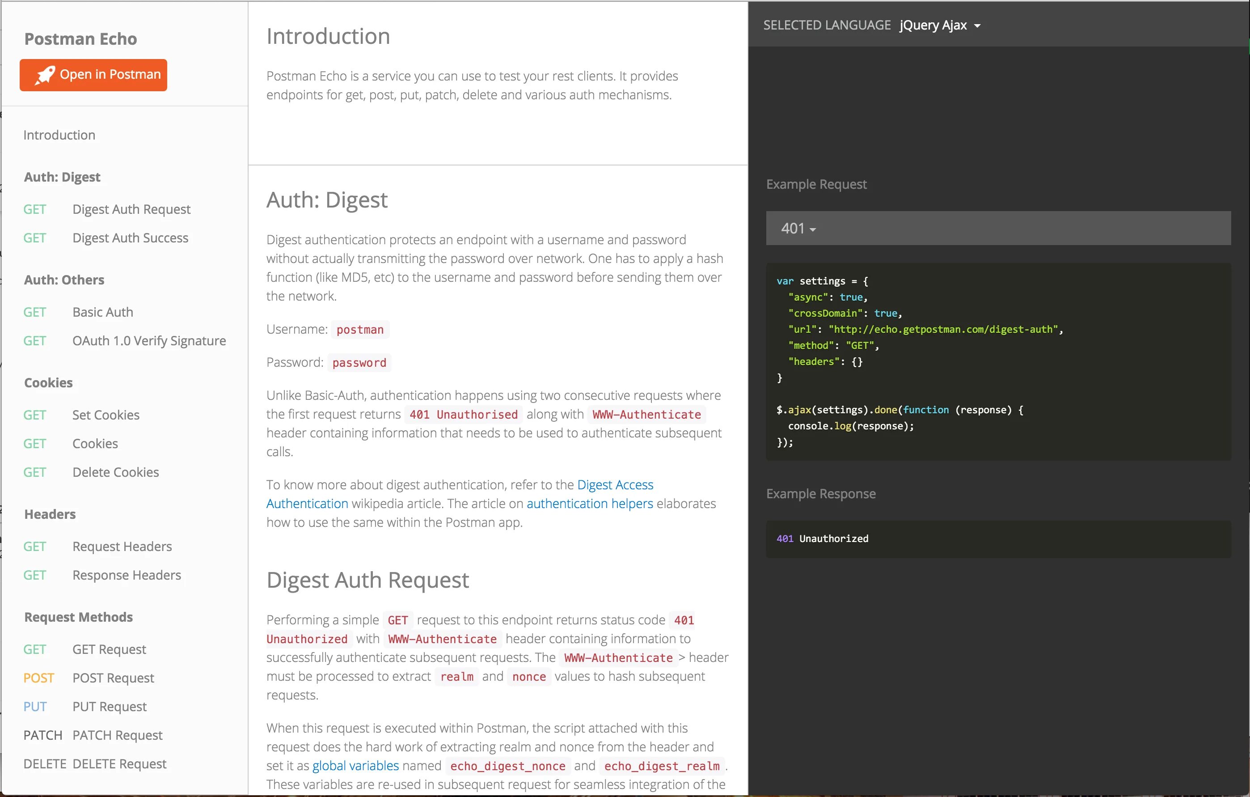This screenshot has width=1250, height=797.
Task: Click the 401 Unauthorized example response
Action: point(822,538)
